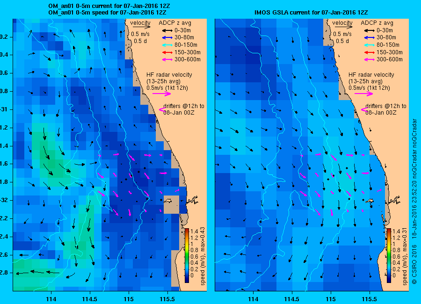Click left panel speed color bar
Screen dimensions: 421x304
187,255
